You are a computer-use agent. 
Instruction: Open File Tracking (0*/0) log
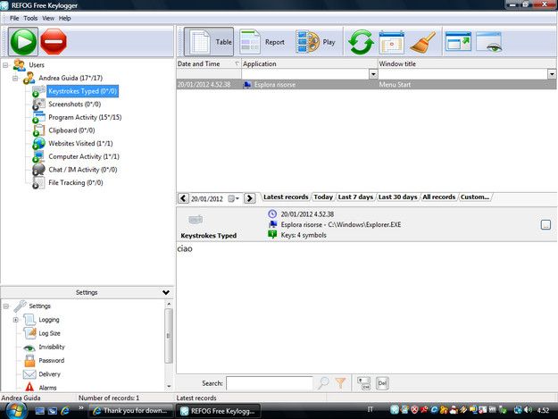(x=76, y=182)
